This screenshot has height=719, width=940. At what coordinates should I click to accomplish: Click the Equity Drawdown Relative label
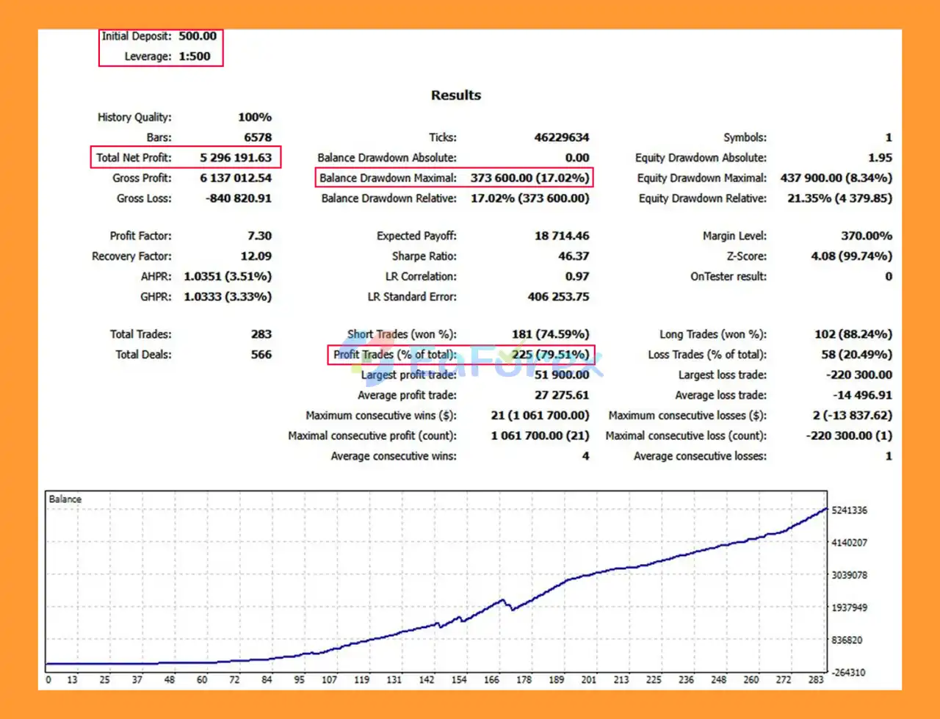[702, 198]
